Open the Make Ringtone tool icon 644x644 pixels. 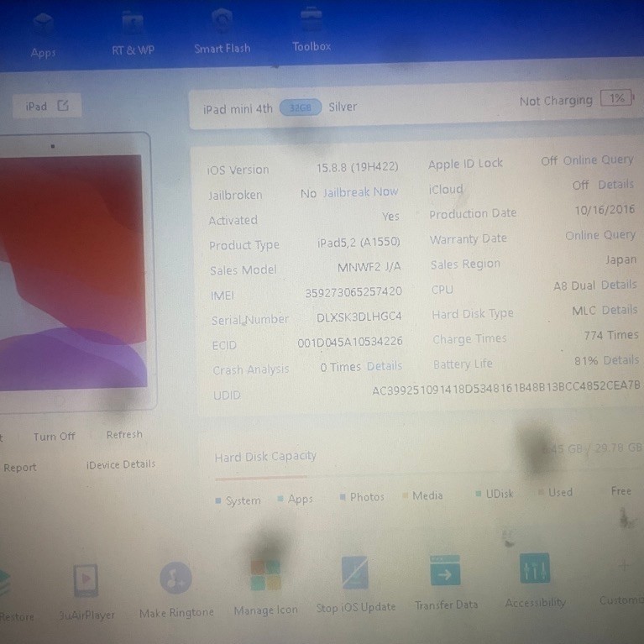tap(175, 579)
